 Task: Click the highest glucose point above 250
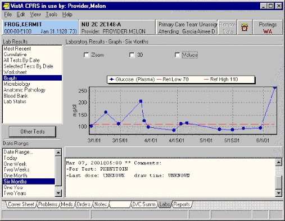275,88
